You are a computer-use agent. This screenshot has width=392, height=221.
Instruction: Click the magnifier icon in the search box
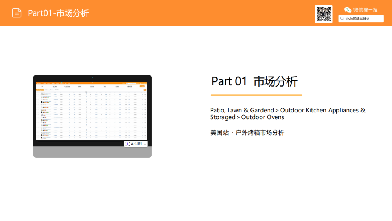point(342,19)
